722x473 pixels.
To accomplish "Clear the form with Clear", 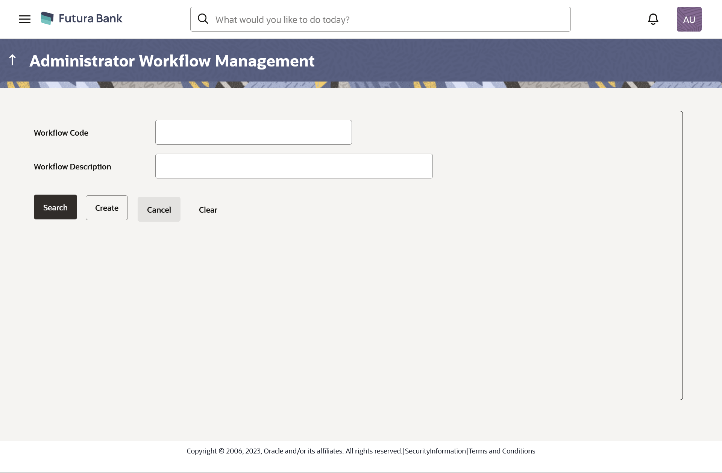I will click(208, 210).
